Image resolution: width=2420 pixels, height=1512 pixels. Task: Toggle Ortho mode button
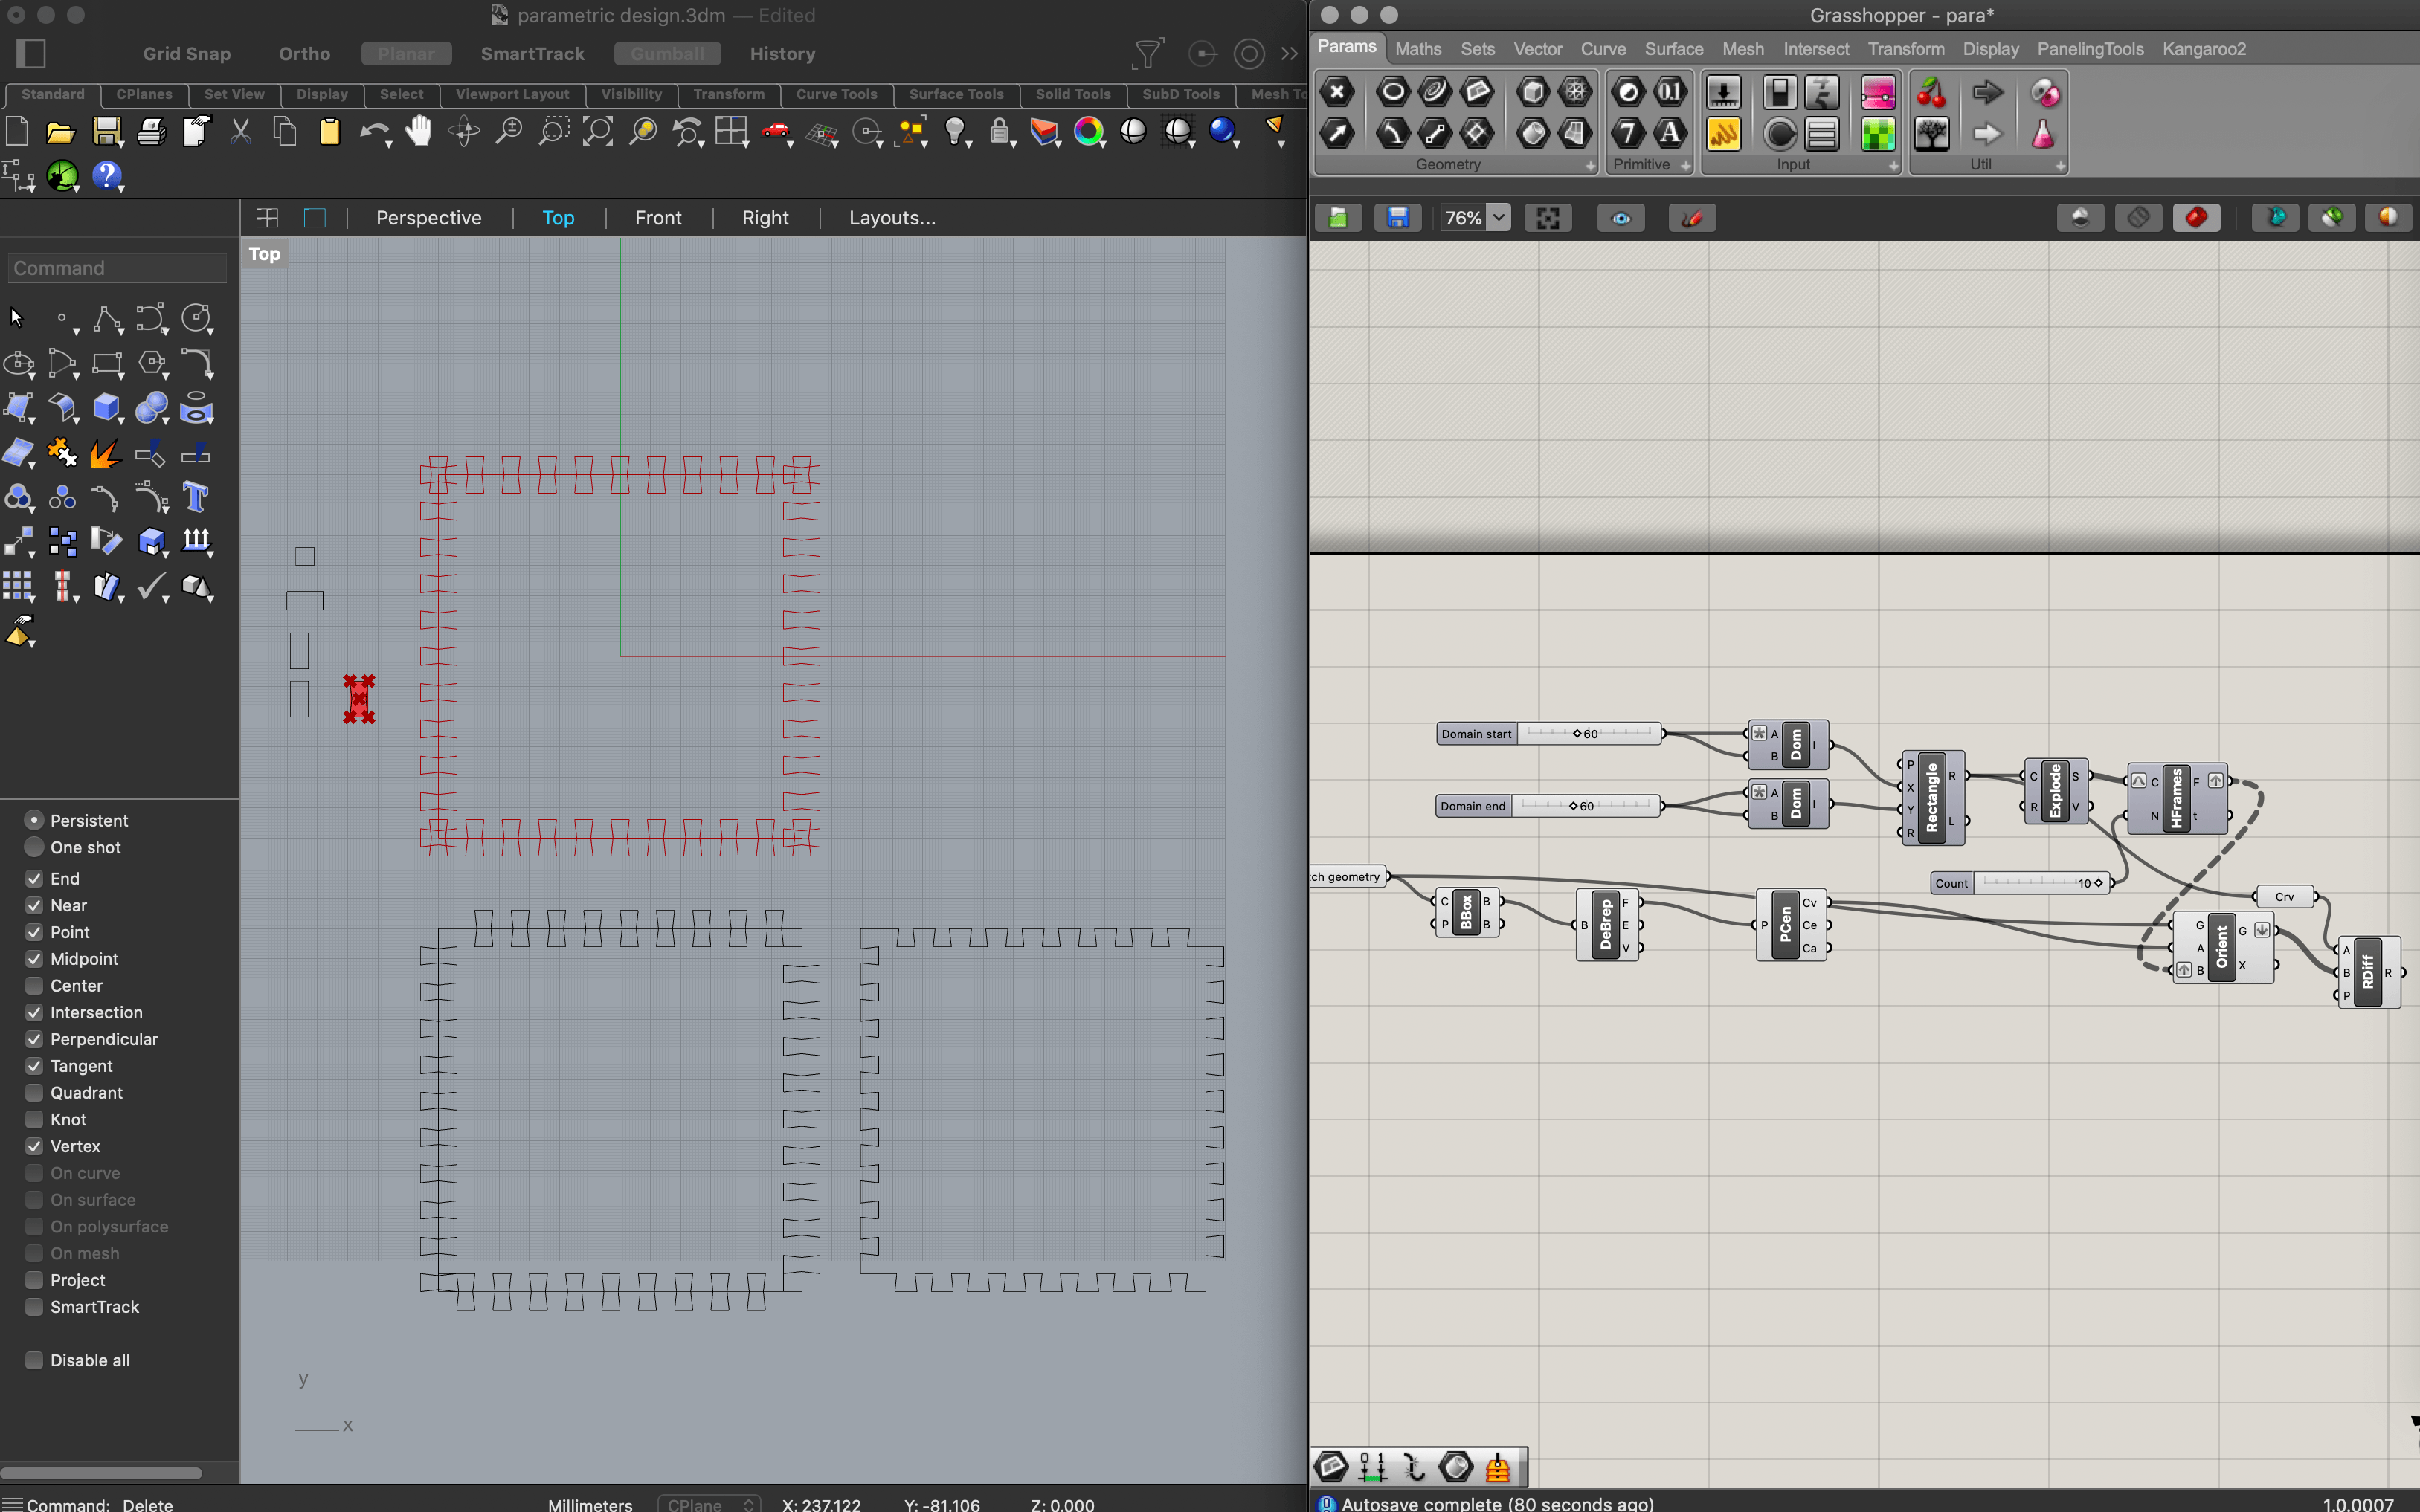(304, 54)
